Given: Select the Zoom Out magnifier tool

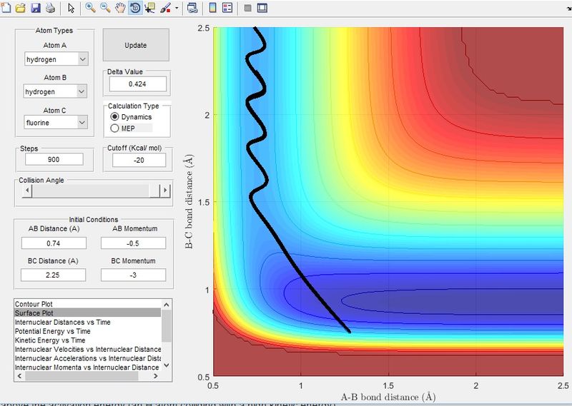Looking at the screenshot, I should (105, 8).
